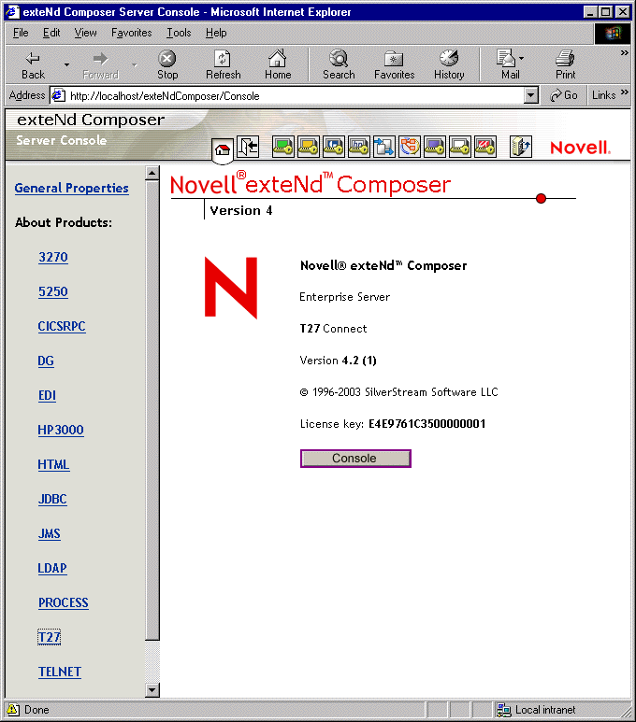The image size is (636, 722).
Task: Click the Links label on address bar
Action: tap(603, 95)
